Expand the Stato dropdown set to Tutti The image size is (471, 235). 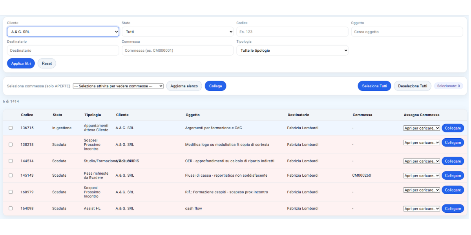pyautogui.click(x=177, y=32)
